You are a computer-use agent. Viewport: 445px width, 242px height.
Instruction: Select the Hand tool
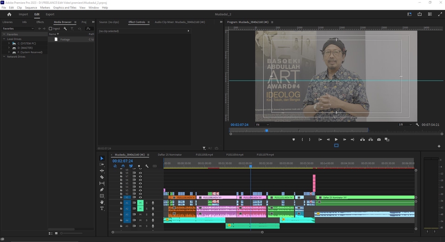tap(102, 202)
